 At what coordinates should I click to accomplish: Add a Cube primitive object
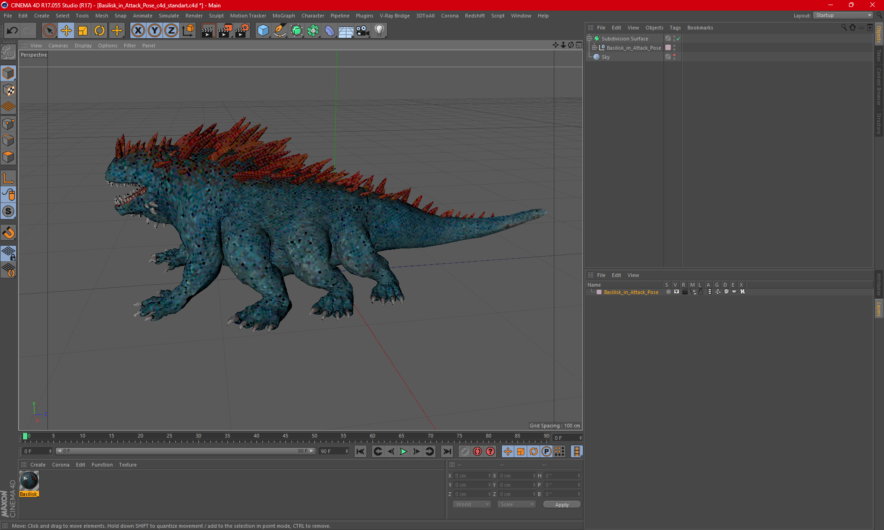pyautogui.click(x=263, y=30)
